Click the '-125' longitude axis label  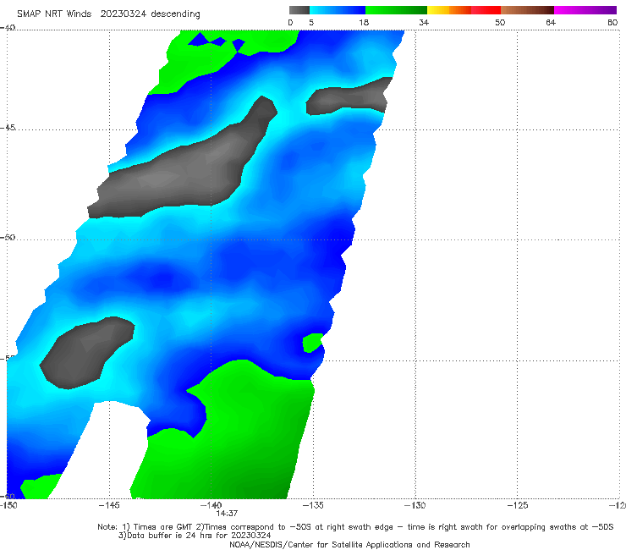click(x=518, y=505)
